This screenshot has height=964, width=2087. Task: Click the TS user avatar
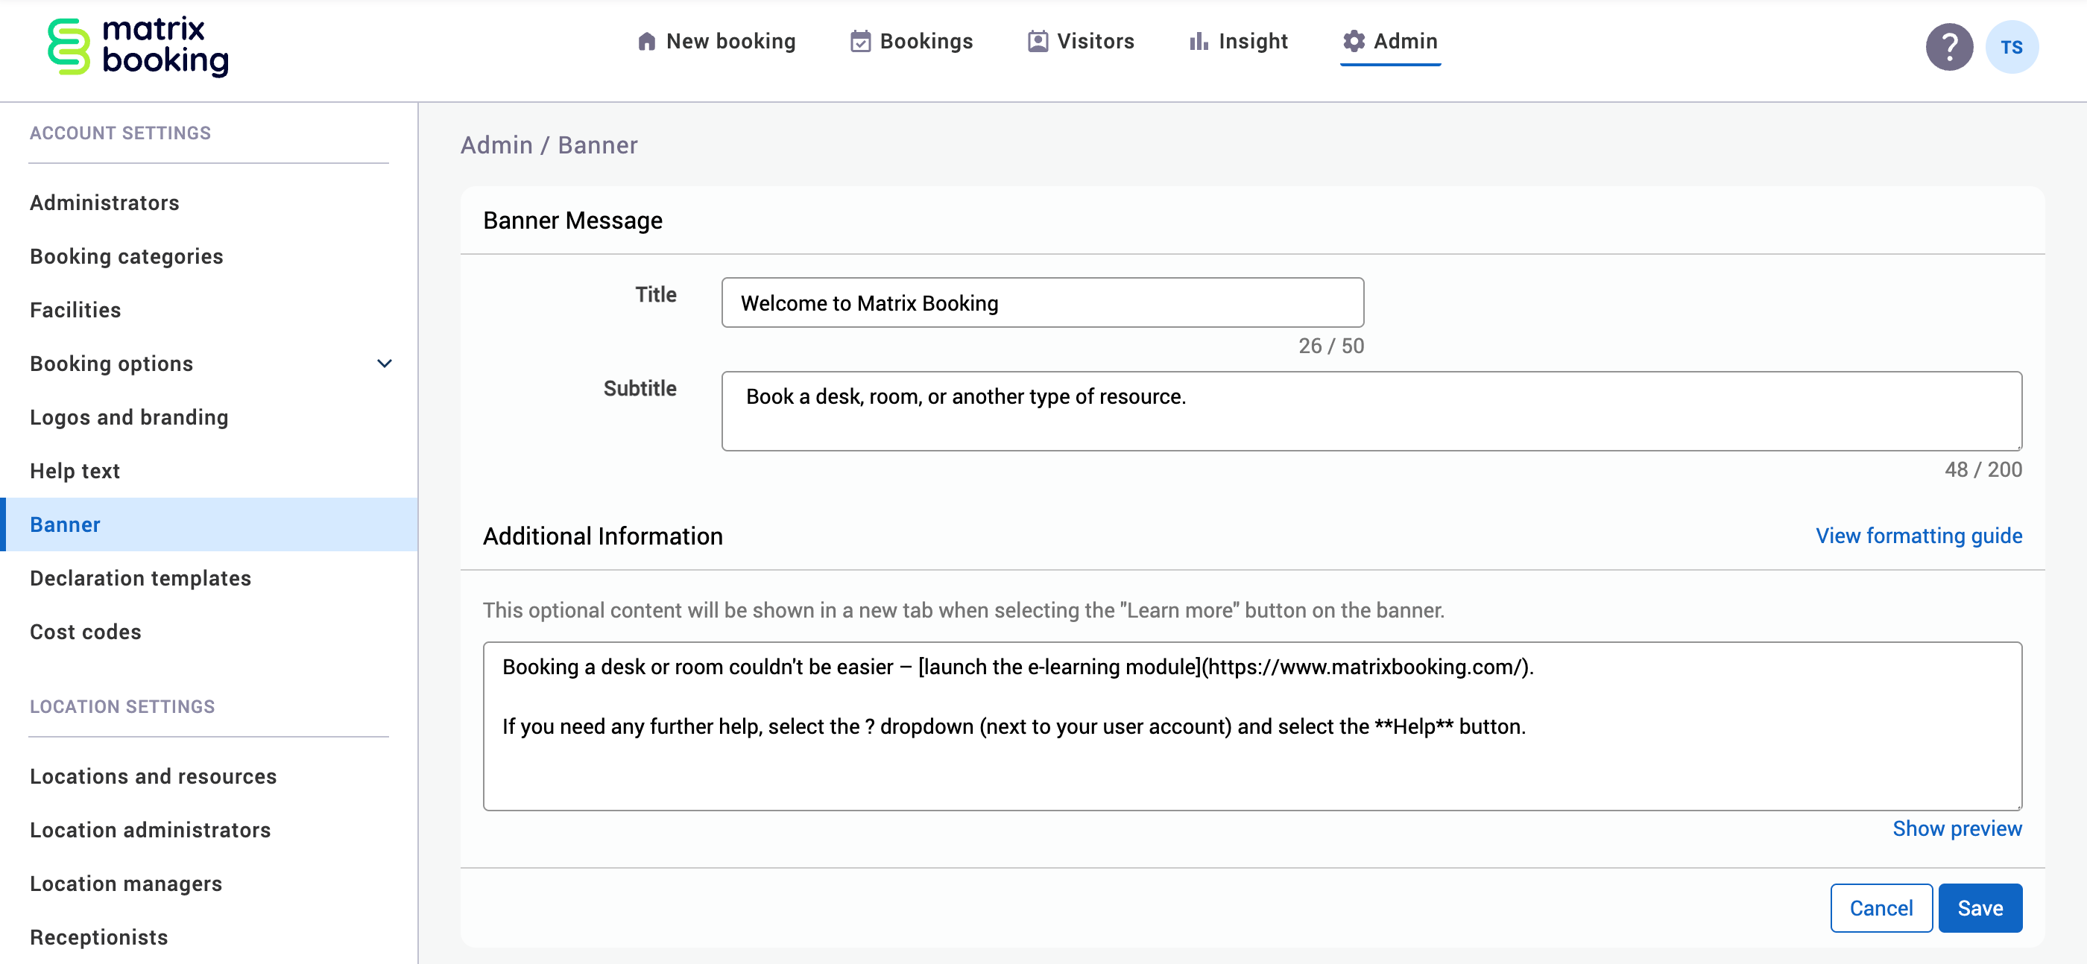click(2012, 46)
